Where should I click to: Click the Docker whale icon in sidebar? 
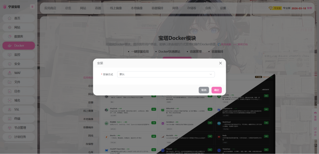point(9,45)
